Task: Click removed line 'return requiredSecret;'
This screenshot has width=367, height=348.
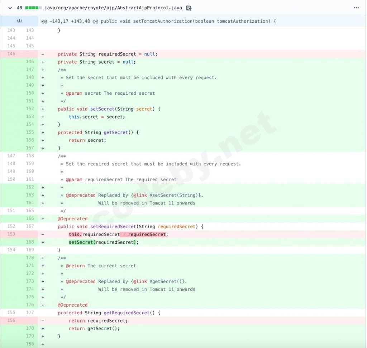Action: click(x=98, y=321)
